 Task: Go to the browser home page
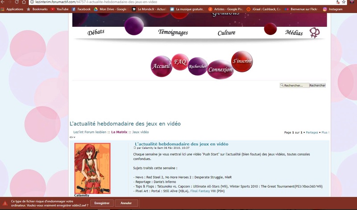click(x=24, y=2)
